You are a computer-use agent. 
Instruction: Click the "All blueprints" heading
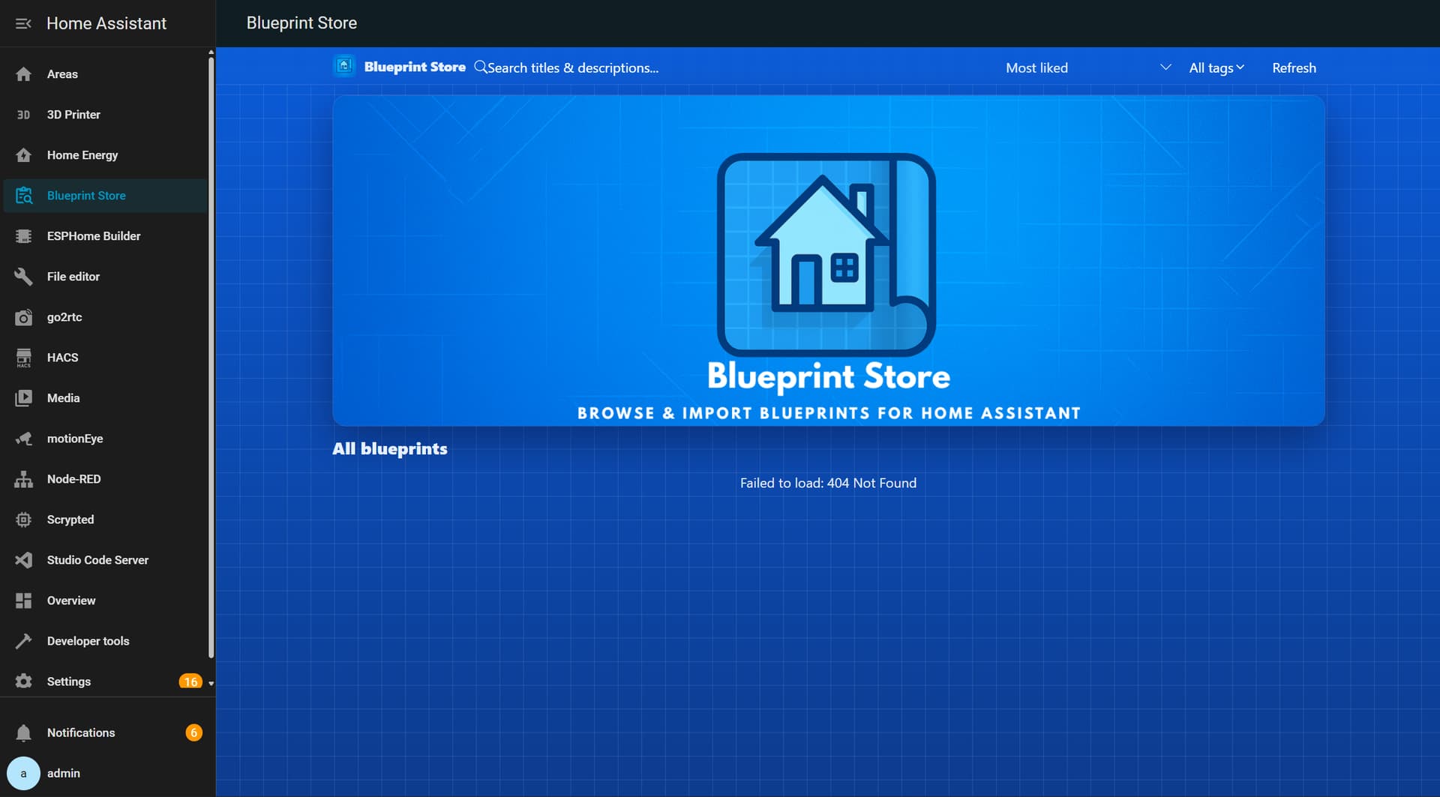[x=390, y=448]
